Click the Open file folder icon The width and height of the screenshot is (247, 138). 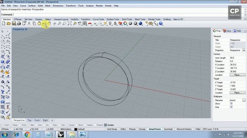pos(8,23)
